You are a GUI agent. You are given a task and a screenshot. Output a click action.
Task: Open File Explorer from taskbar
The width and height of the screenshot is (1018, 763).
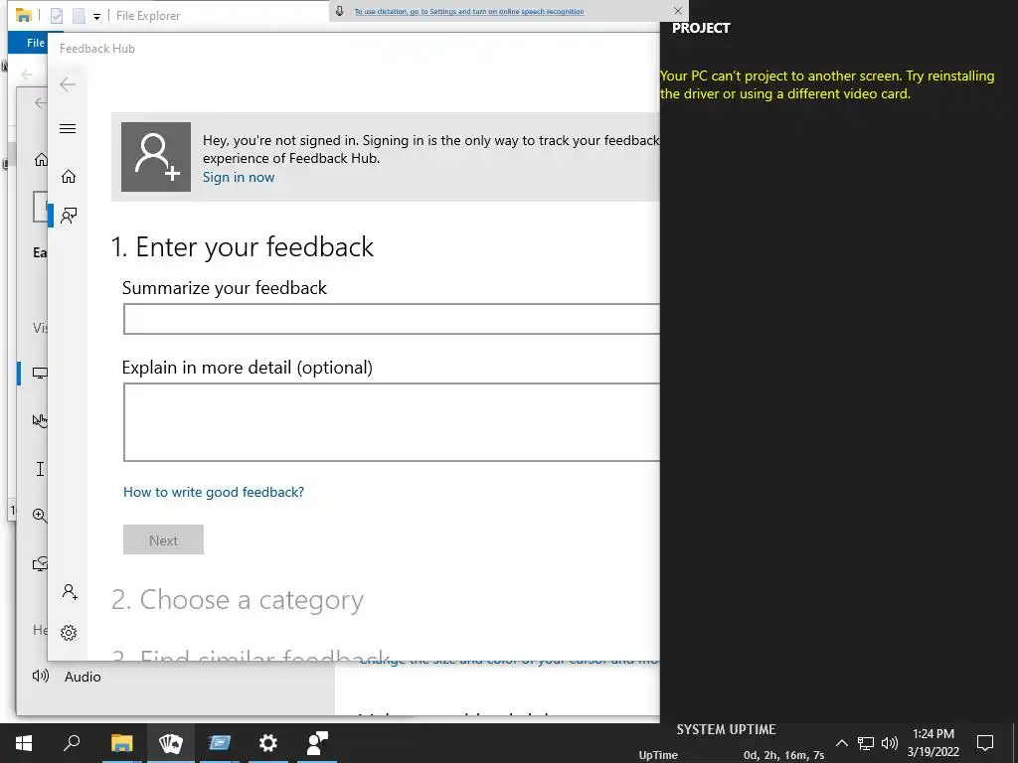121,743
